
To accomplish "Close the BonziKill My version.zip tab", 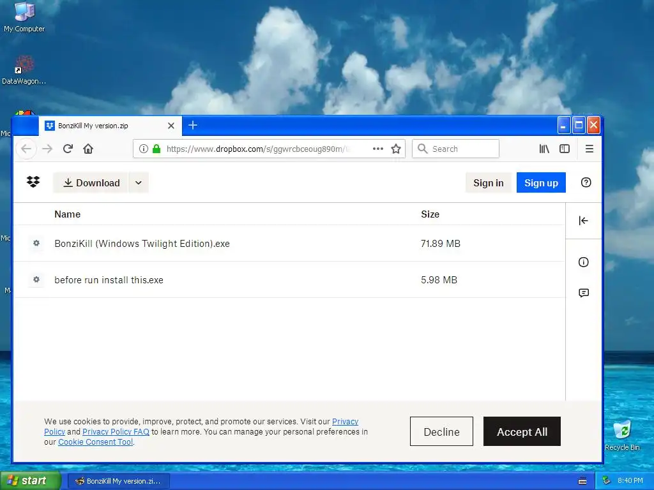I will (x=171, y=126).
